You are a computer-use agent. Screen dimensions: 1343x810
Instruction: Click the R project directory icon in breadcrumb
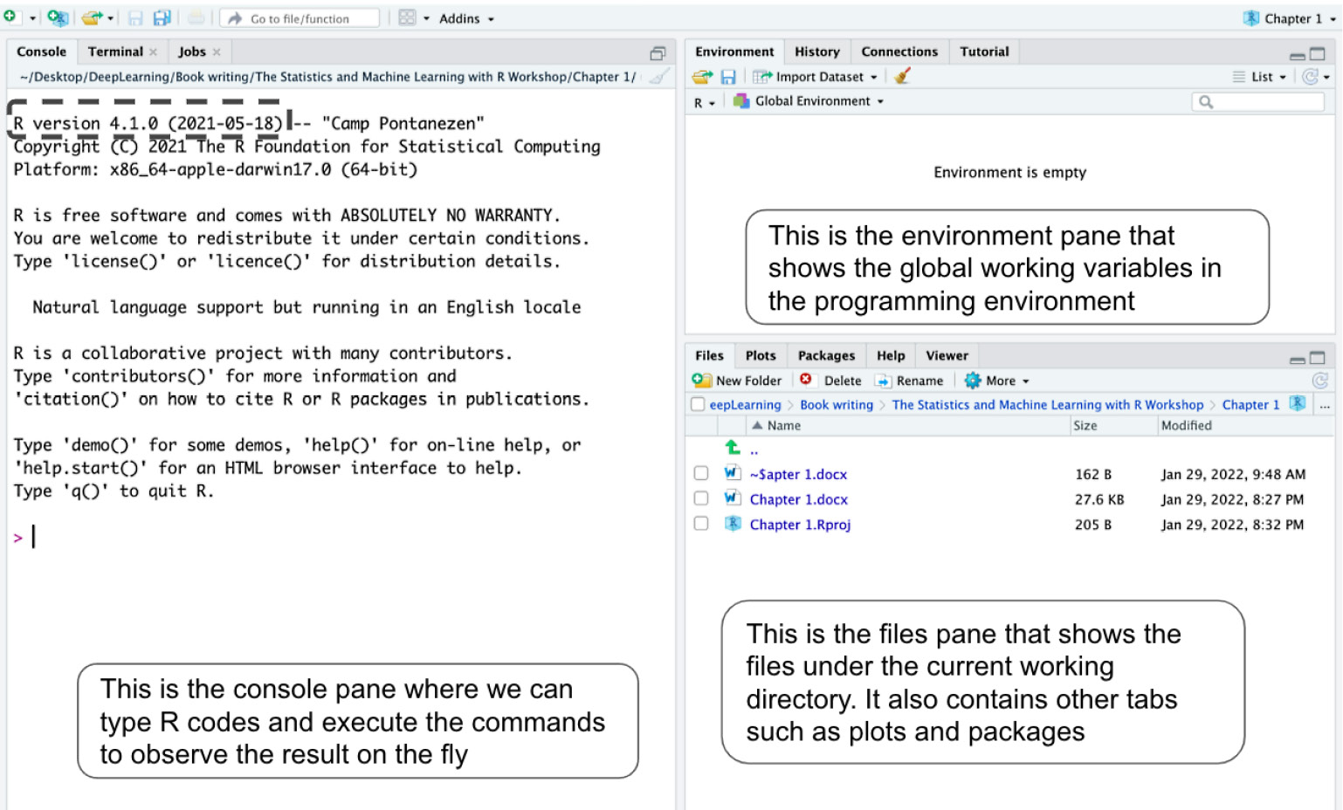1298,403
